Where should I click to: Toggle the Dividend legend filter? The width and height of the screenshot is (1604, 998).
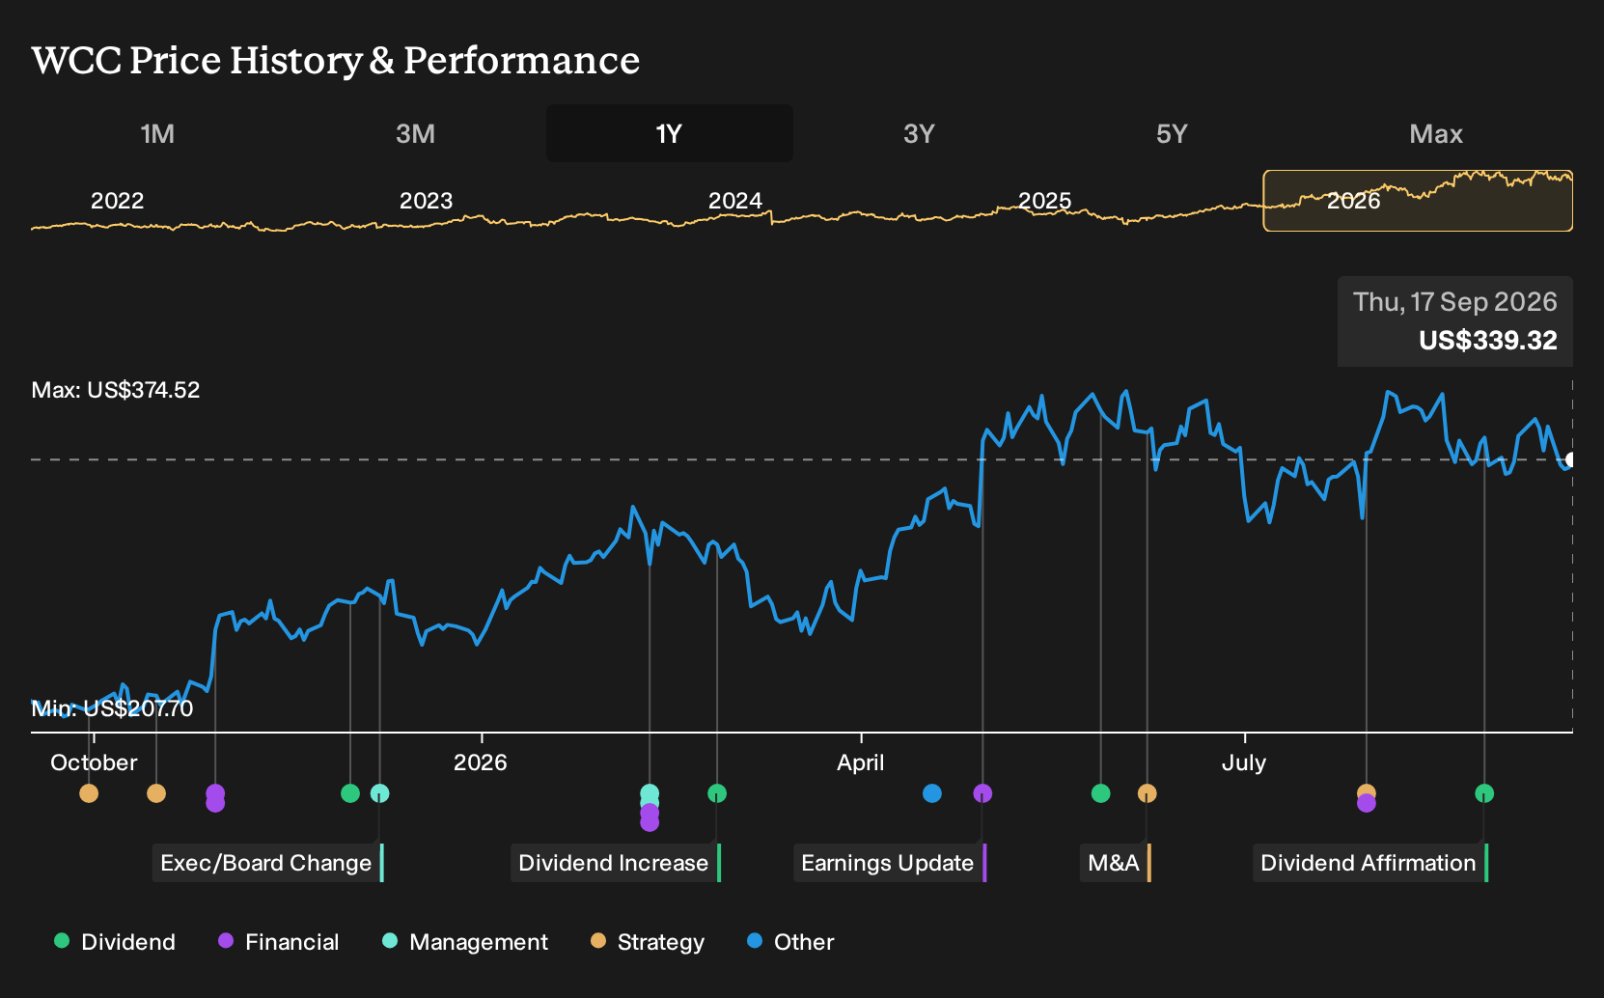point(115,942)
